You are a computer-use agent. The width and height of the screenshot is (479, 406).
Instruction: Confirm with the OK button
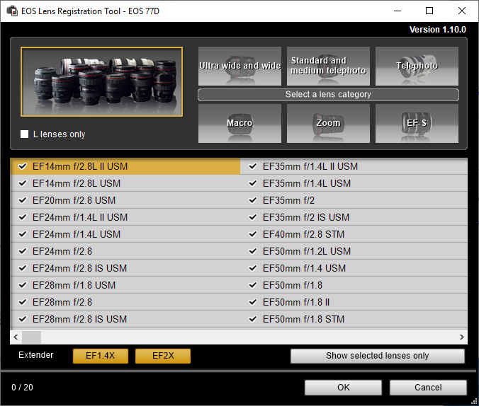coord(343,388)
